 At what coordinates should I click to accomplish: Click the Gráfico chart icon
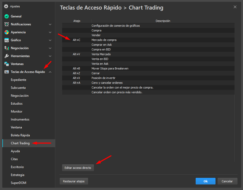click(x=7, y=40)
